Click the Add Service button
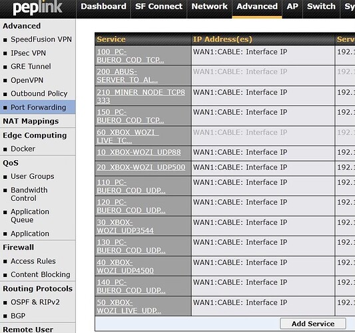 point(313,324)
